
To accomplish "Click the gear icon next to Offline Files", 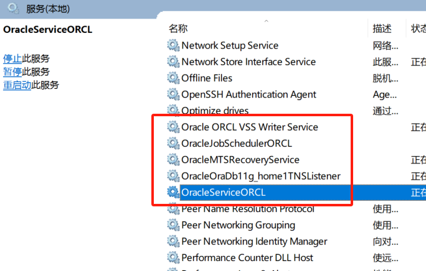I will click(173, 78).
